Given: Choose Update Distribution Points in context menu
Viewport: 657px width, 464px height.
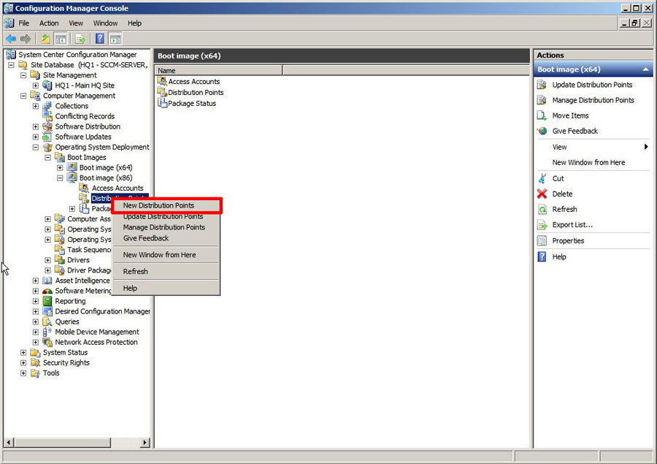Looking at the screenshot, I should point(166,216).
